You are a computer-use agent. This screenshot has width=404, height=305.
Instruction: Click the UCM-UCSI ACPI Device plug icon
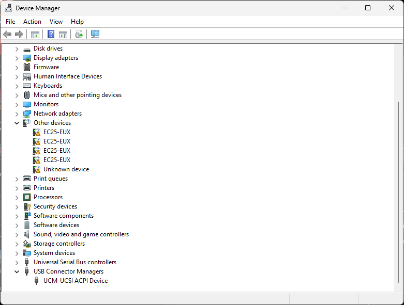37,281
